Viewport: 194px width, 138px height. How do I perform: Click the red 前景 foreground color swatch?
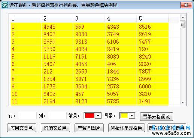tap(90, 116)
